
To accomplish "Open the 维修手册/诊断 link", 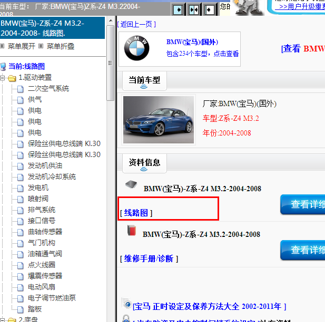I will pyautogui.click(x=149, y=258).
